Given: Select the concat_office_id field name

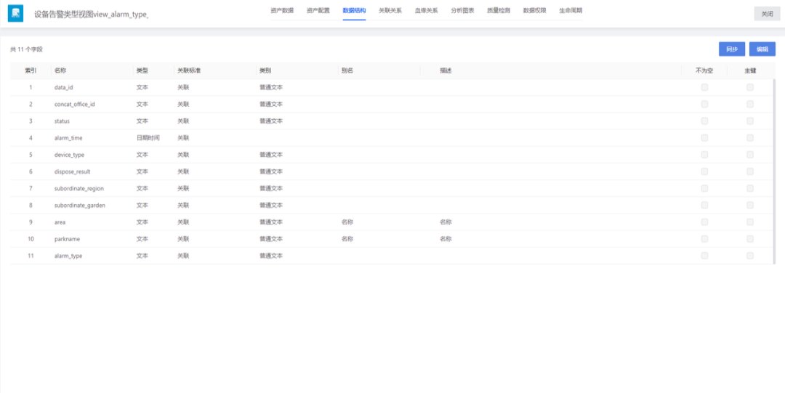Looking at the screenshot, I should pos(75,104).
